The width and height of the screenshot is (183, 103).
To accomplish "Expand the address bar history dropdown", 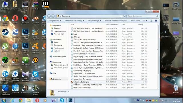I will [121, 16].
